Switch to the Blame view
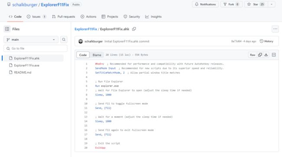Screen dimensions: 282x157 97,55
